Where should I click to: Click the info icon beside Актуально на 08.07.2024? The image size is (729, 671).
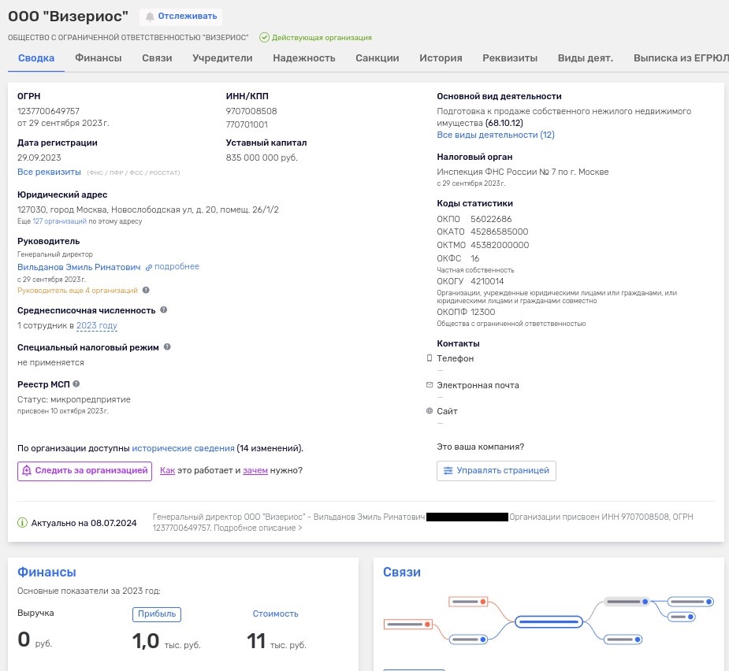coord(22,523)
